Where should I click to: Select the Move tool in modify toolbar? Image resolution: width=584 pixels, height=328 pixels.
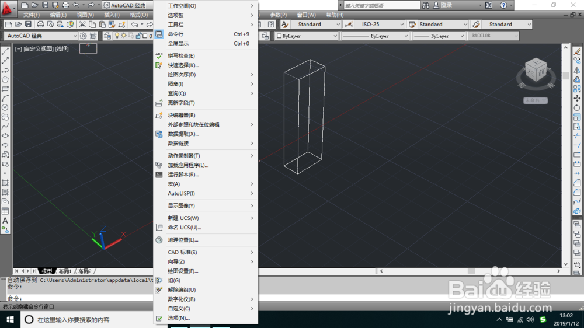pyautogui.click(x=577, y=98)
